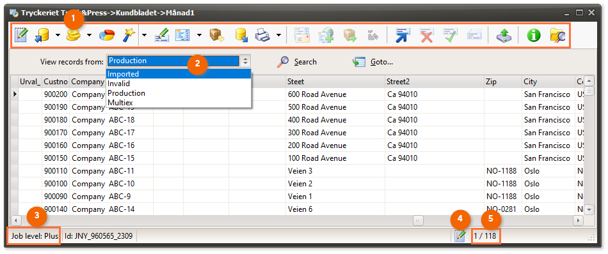Screen dimensions: 608x254
Task: Click the database export icon with down arrow
Action: (x=241, y=36)
